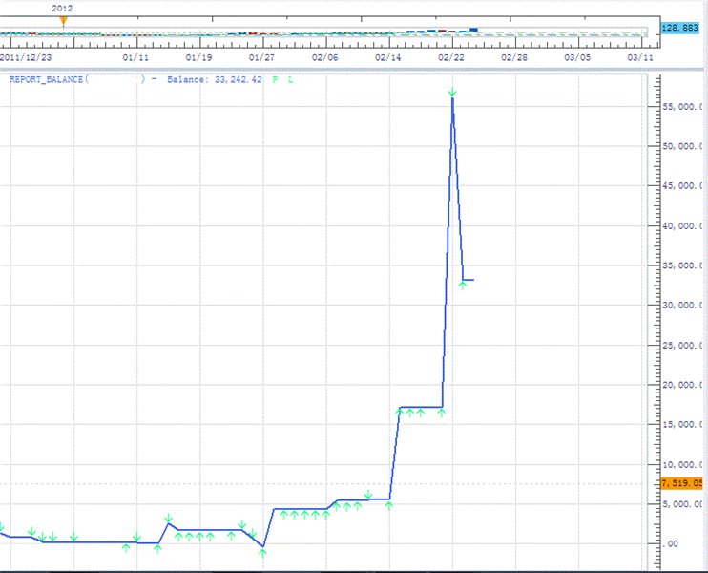Select the 01/11 date on the time axis
Image resolution: width=708 pixels, height=573 pixels.
point(136,57)
